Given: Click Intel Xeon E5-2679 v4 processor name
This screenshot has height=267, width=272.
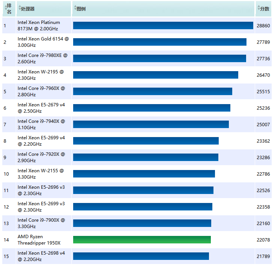Looking at the screenshot, I should click(x=41, y=108).
